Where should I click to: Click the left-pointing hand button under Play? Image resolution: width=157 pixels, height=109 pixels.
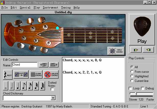[148, 50]
